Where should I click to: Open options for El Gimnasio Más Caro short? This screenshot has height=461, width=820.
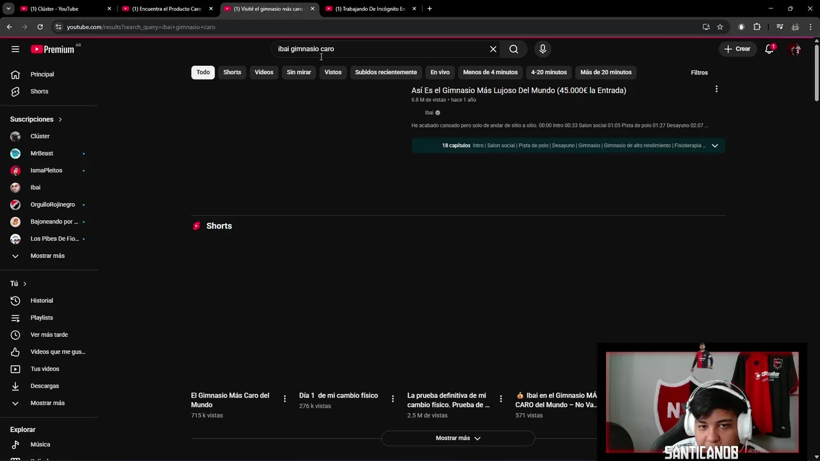284,399
